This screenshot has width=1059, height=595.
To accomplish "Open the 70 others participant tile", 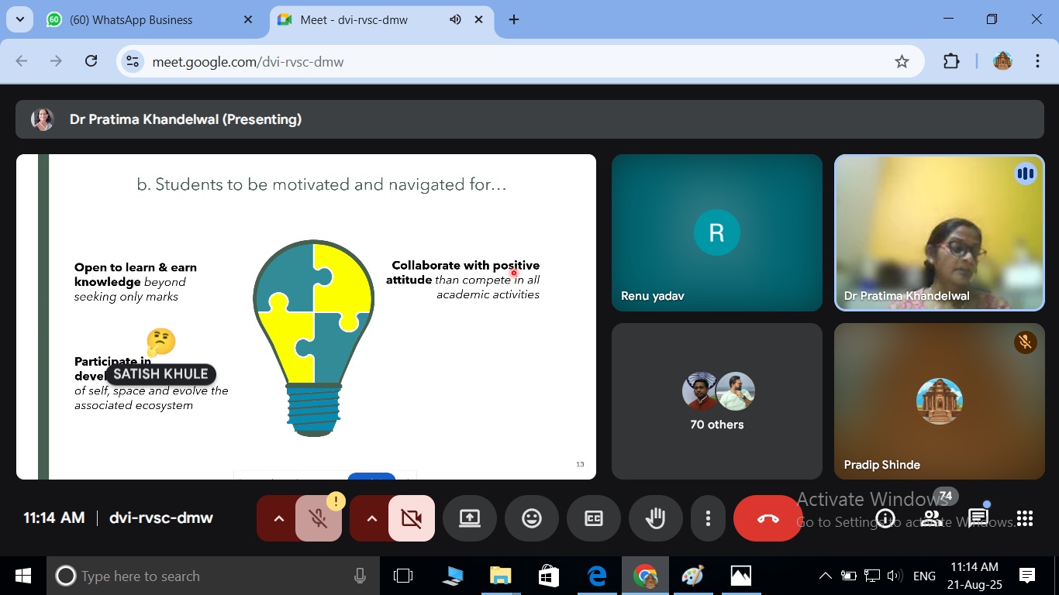I will (716, 401).
